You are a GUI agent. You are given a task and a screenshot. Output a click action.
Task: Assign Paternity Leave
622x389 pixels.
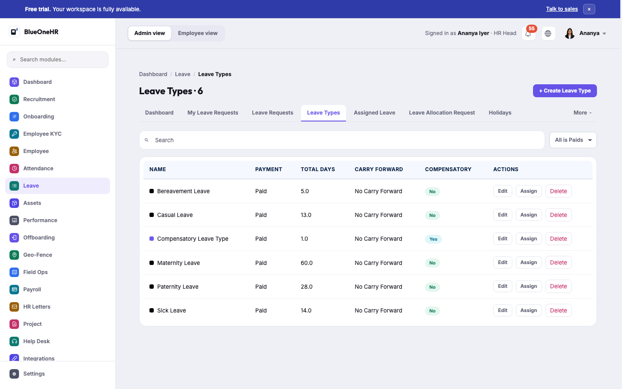point(529,286)
